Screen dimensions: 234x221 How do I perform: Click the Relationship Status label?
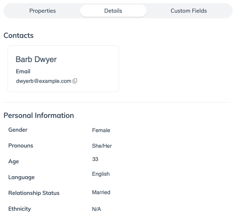click(x=34, y=193)
